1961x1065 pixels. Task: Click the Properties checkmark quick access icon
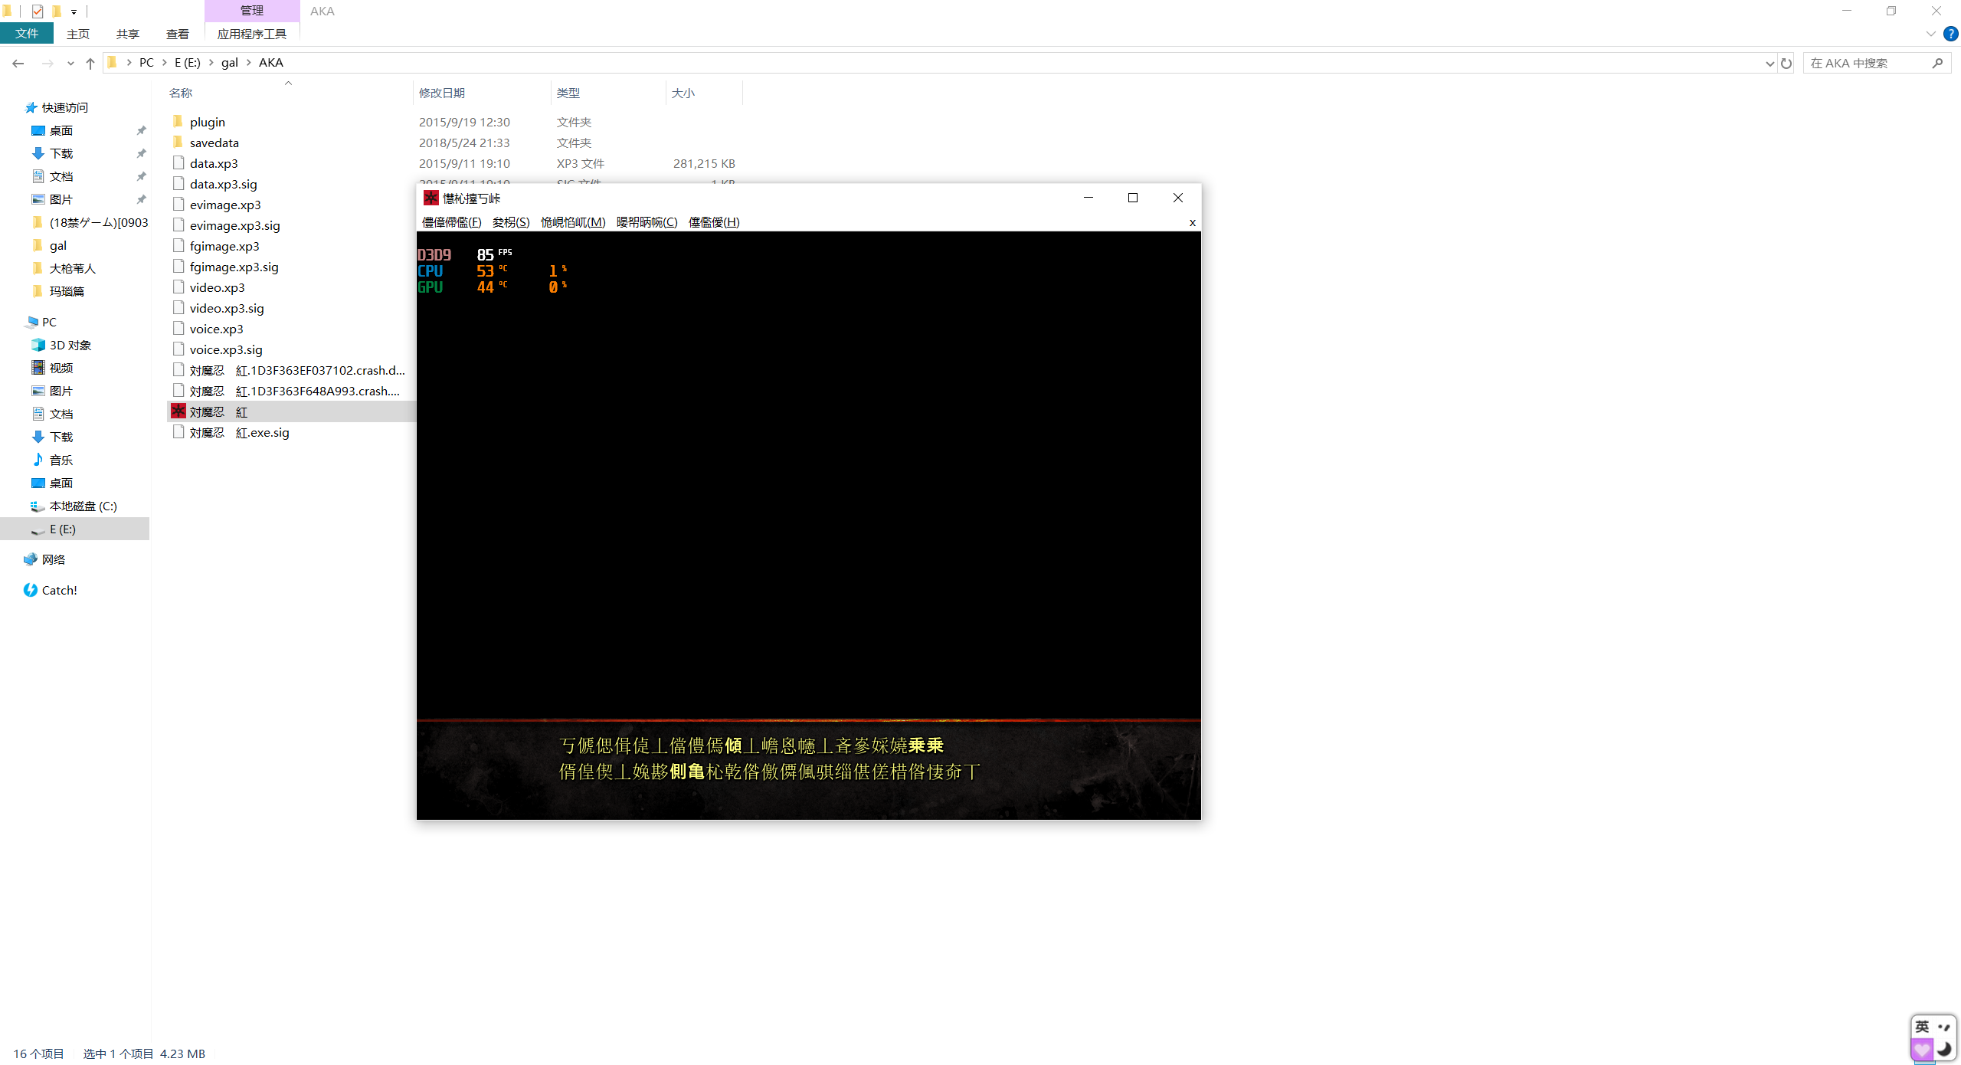pos(37,11)
